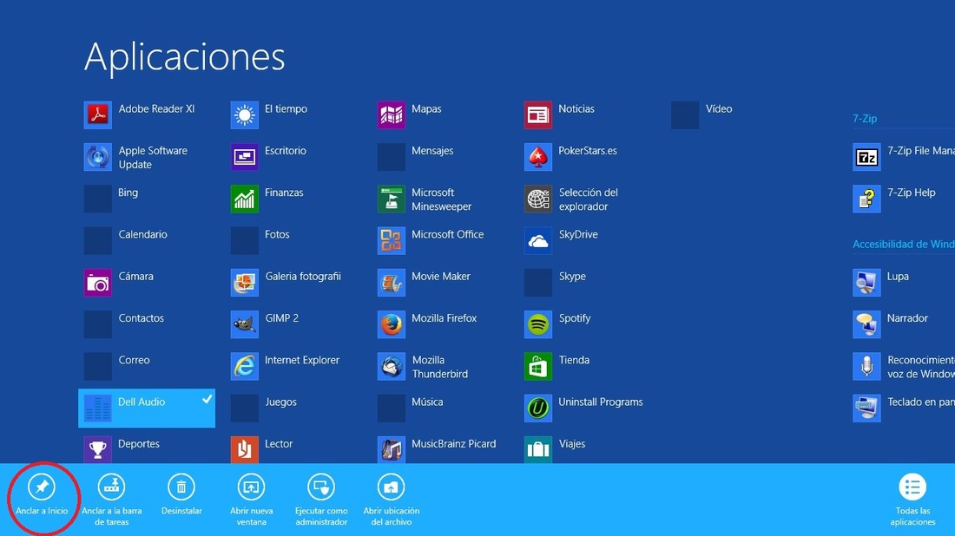Open the Internet Explorer icon
955x536 pixels.
point(244,366)
